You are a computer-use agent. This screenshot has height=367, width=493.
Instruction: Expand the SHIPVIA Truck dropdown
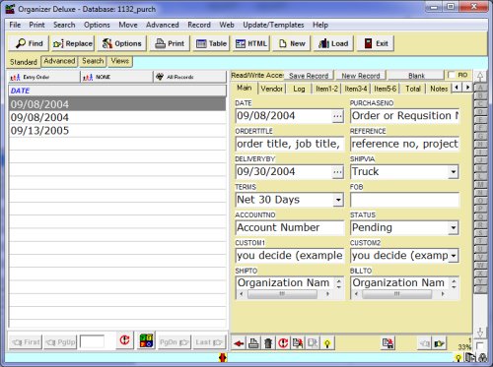[x=454, y=171]
